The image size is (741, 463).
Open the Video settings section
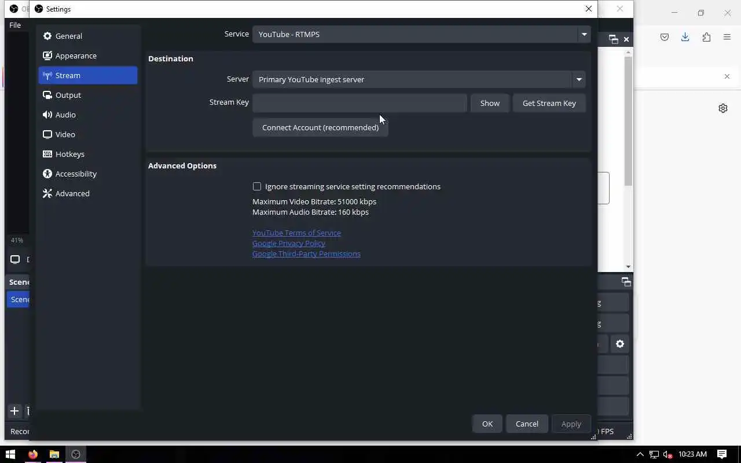coord(88,134)
